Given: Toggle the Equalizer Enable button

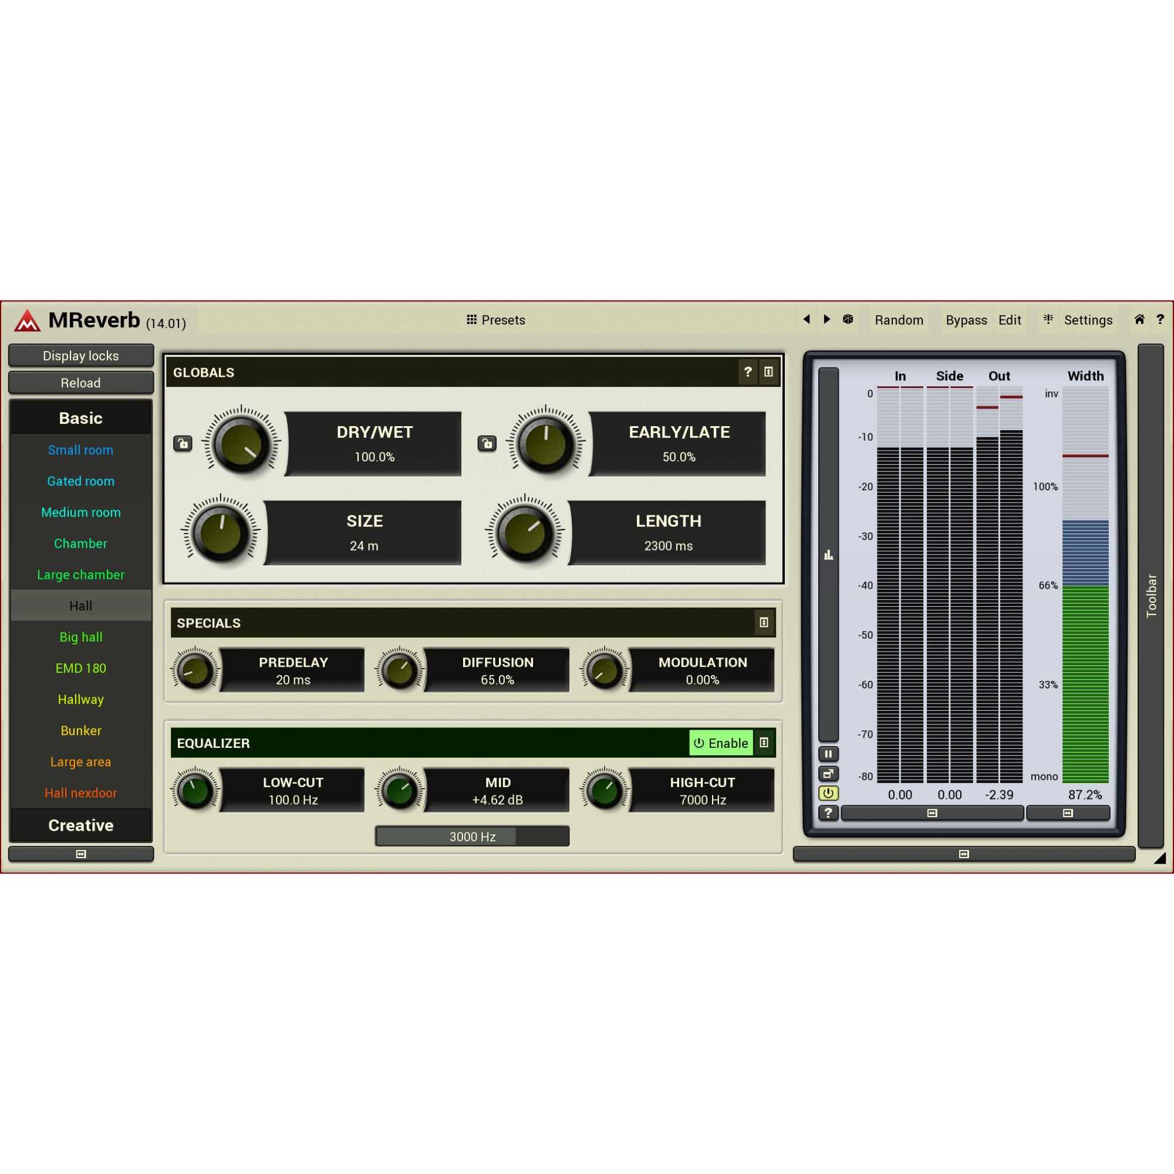Looking at the screenshot, I should 721,743.
